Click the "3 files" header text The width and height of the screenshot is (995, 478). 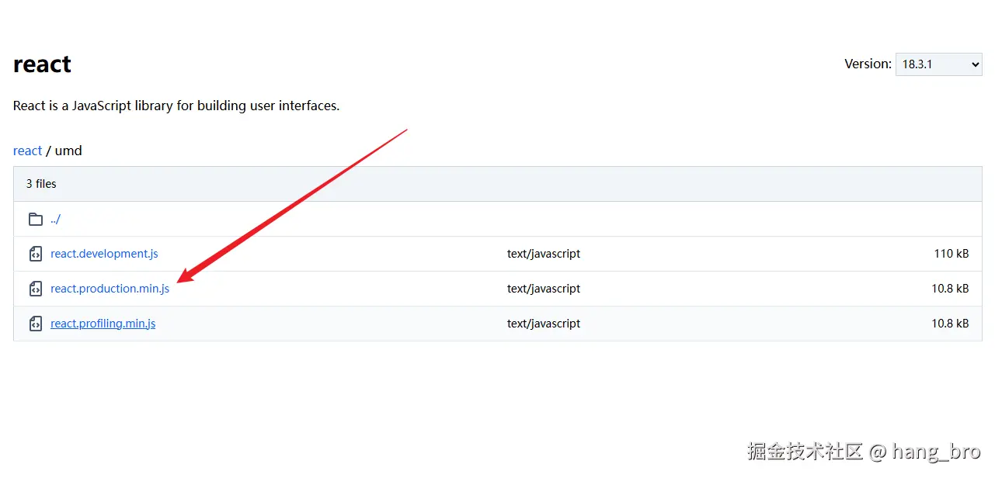click(41, 184)
